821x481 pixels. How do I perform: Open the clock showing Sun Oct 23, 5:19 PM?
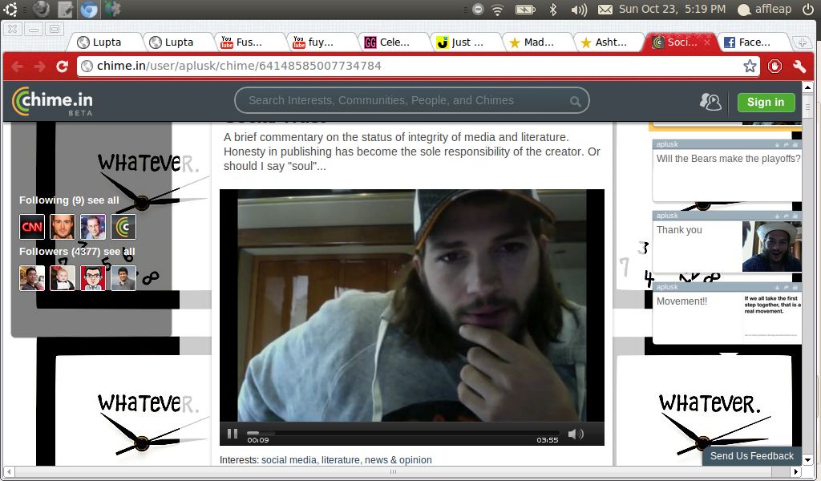[x=672, y=10]
